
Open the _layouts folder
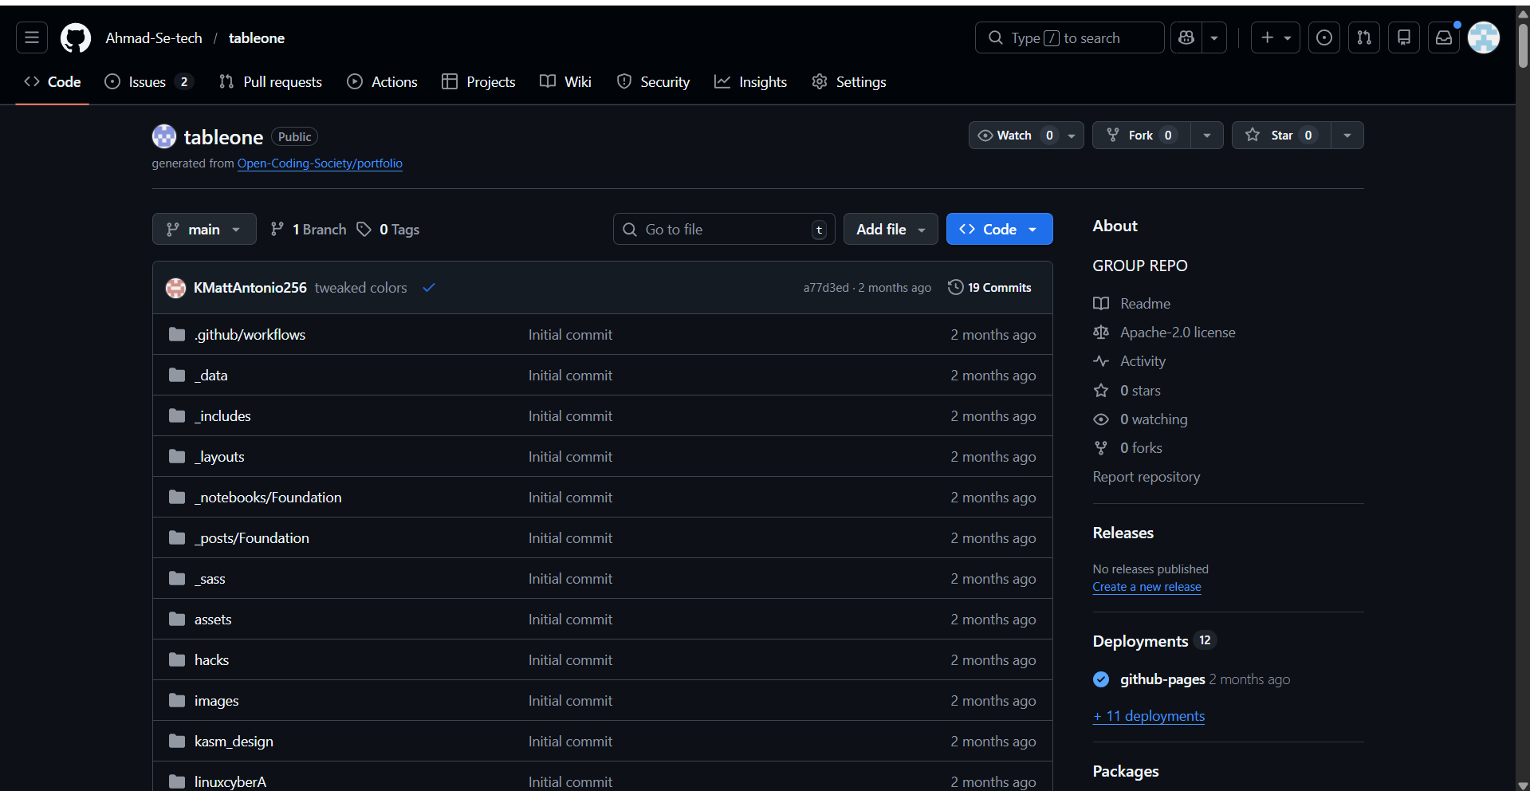click(x=219, y=457)
